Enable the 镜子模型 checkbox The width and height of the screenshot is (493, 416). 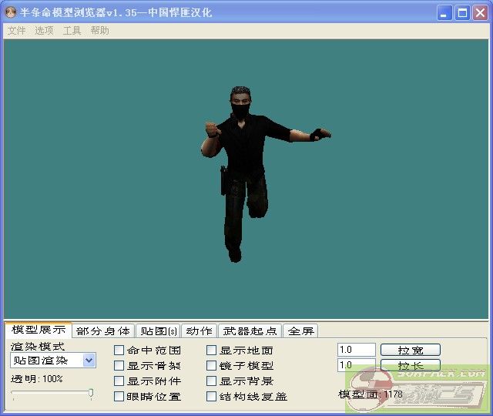(212, 366)
